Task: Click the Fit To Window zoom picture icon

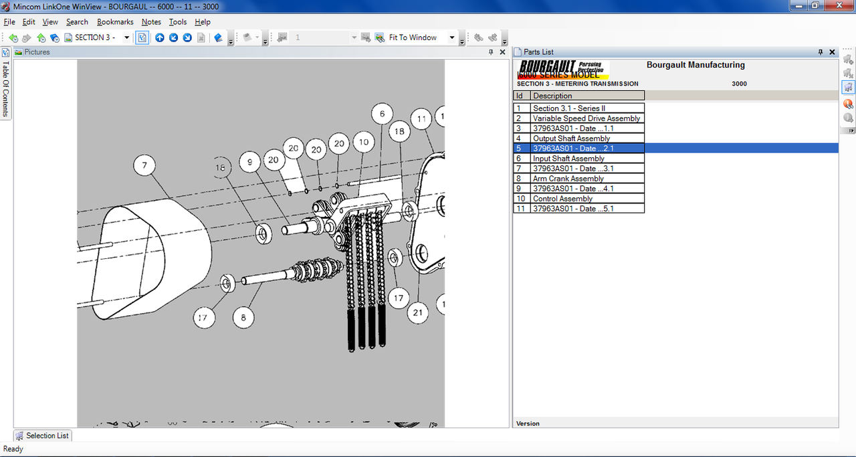Action: point(380,38)
